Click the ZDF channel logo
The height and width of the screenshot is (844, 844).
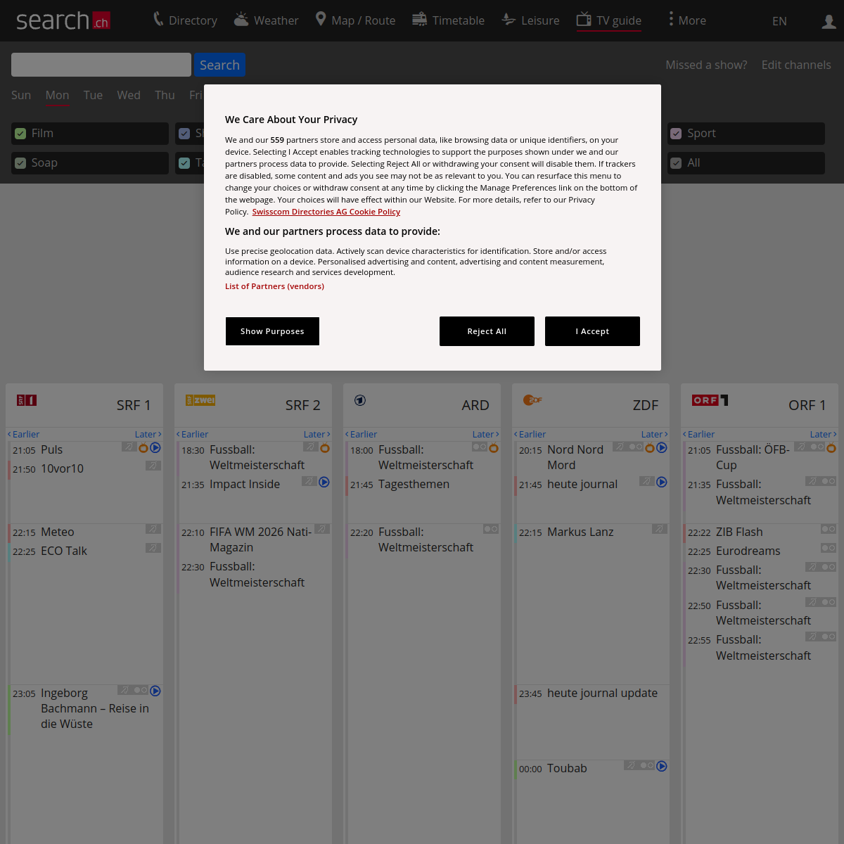[532, 400]
